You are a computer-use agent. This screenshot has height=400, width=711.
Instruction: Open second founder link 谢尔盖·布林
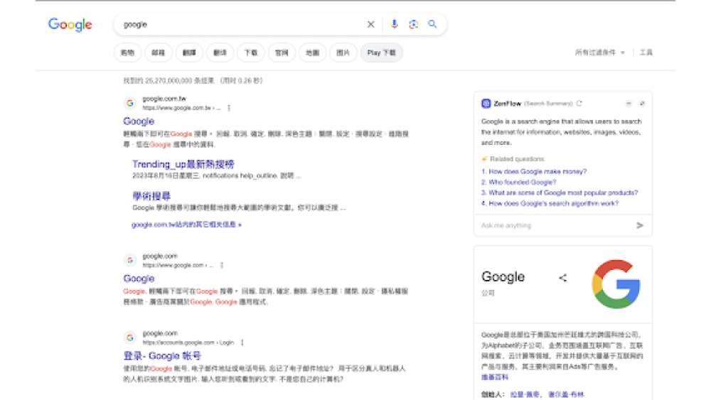(566, 394)
